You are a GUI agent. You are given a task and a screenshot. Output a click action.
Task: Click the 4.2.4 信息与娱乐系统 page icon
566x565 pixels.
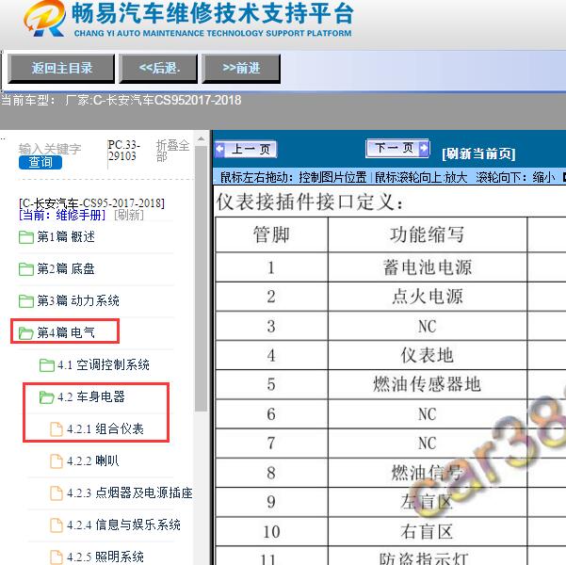tap(57, 525)
